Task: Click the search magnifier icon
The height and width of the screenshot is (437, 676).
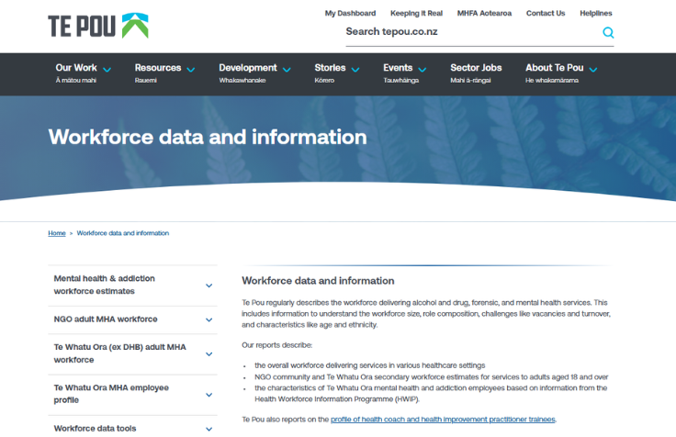Action: (607, 32)
